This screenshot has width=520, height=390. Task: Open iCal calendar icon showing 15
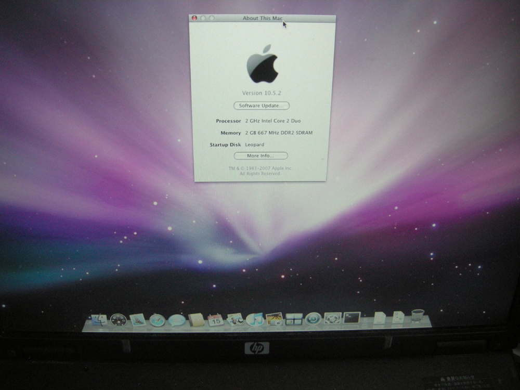[x=216, y=320]
